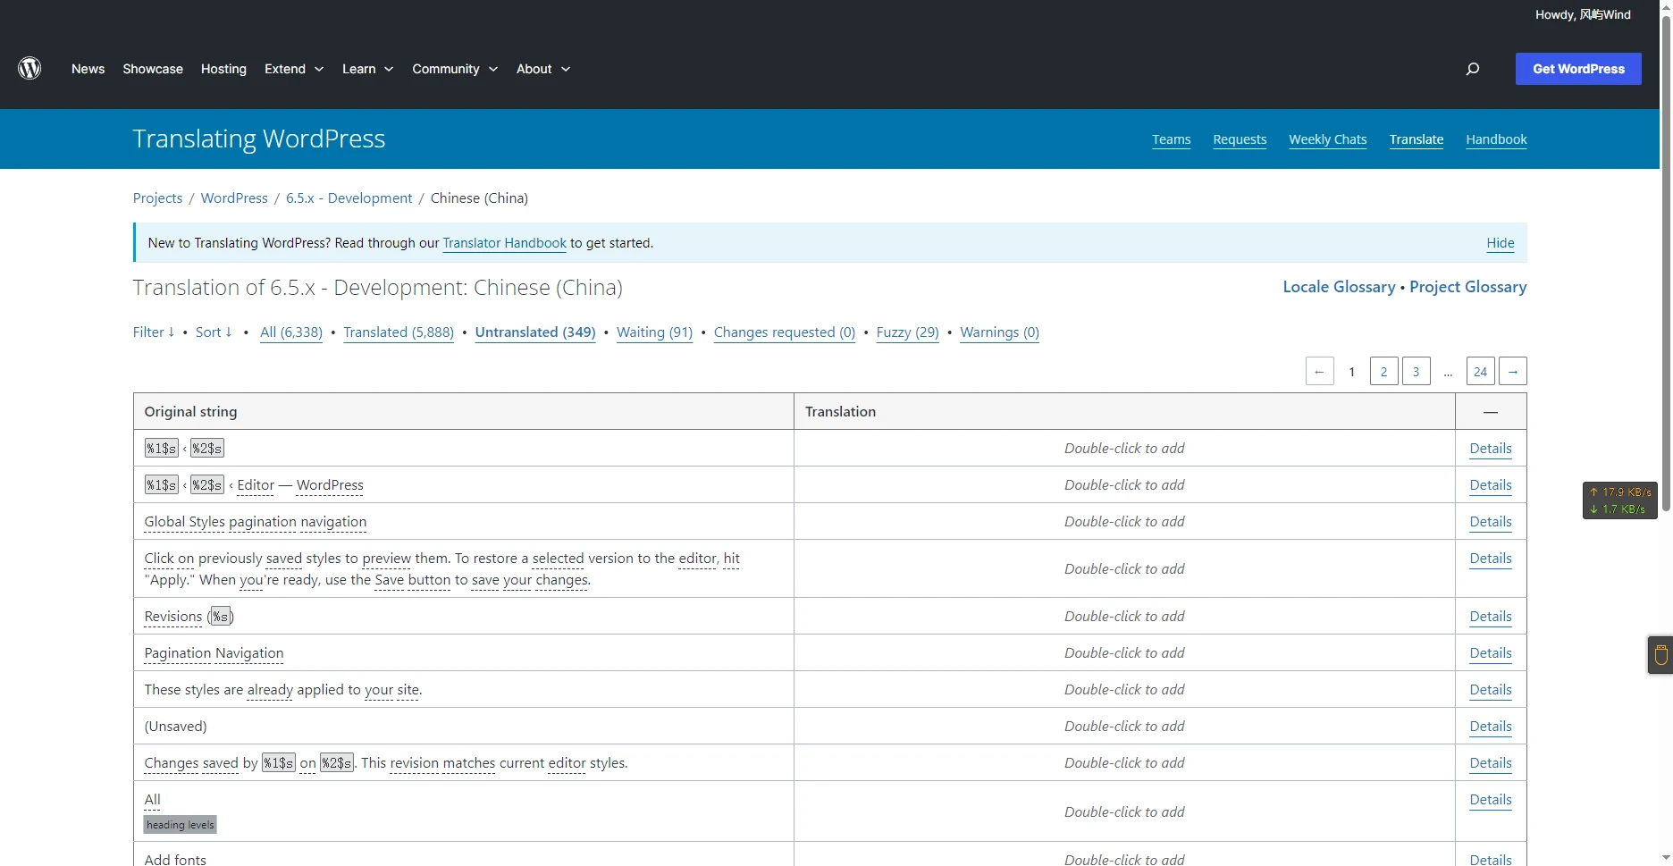Switch to the Handbook tab
Viewport: 1673px width, 866px height.
(x=1496, y=139)
